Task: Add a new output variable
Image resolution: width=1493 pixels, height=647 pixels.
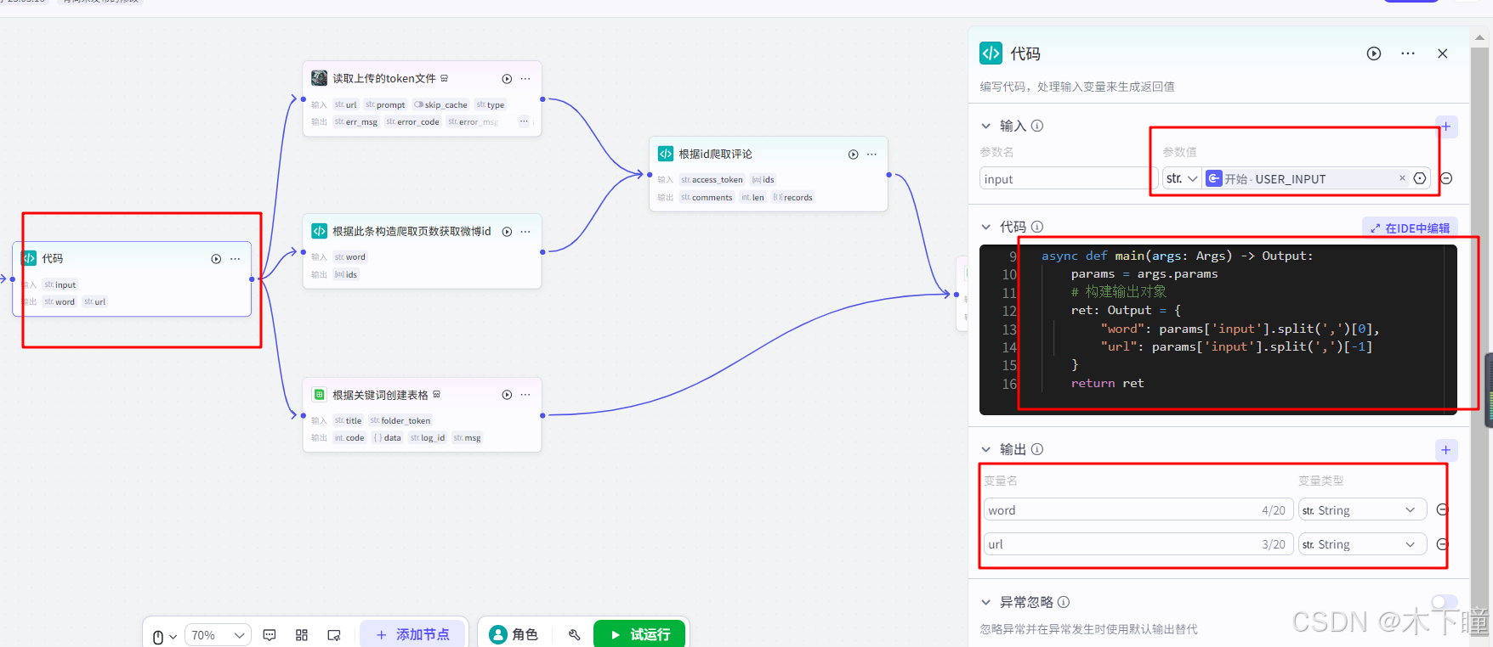Action: [1446, 450]
